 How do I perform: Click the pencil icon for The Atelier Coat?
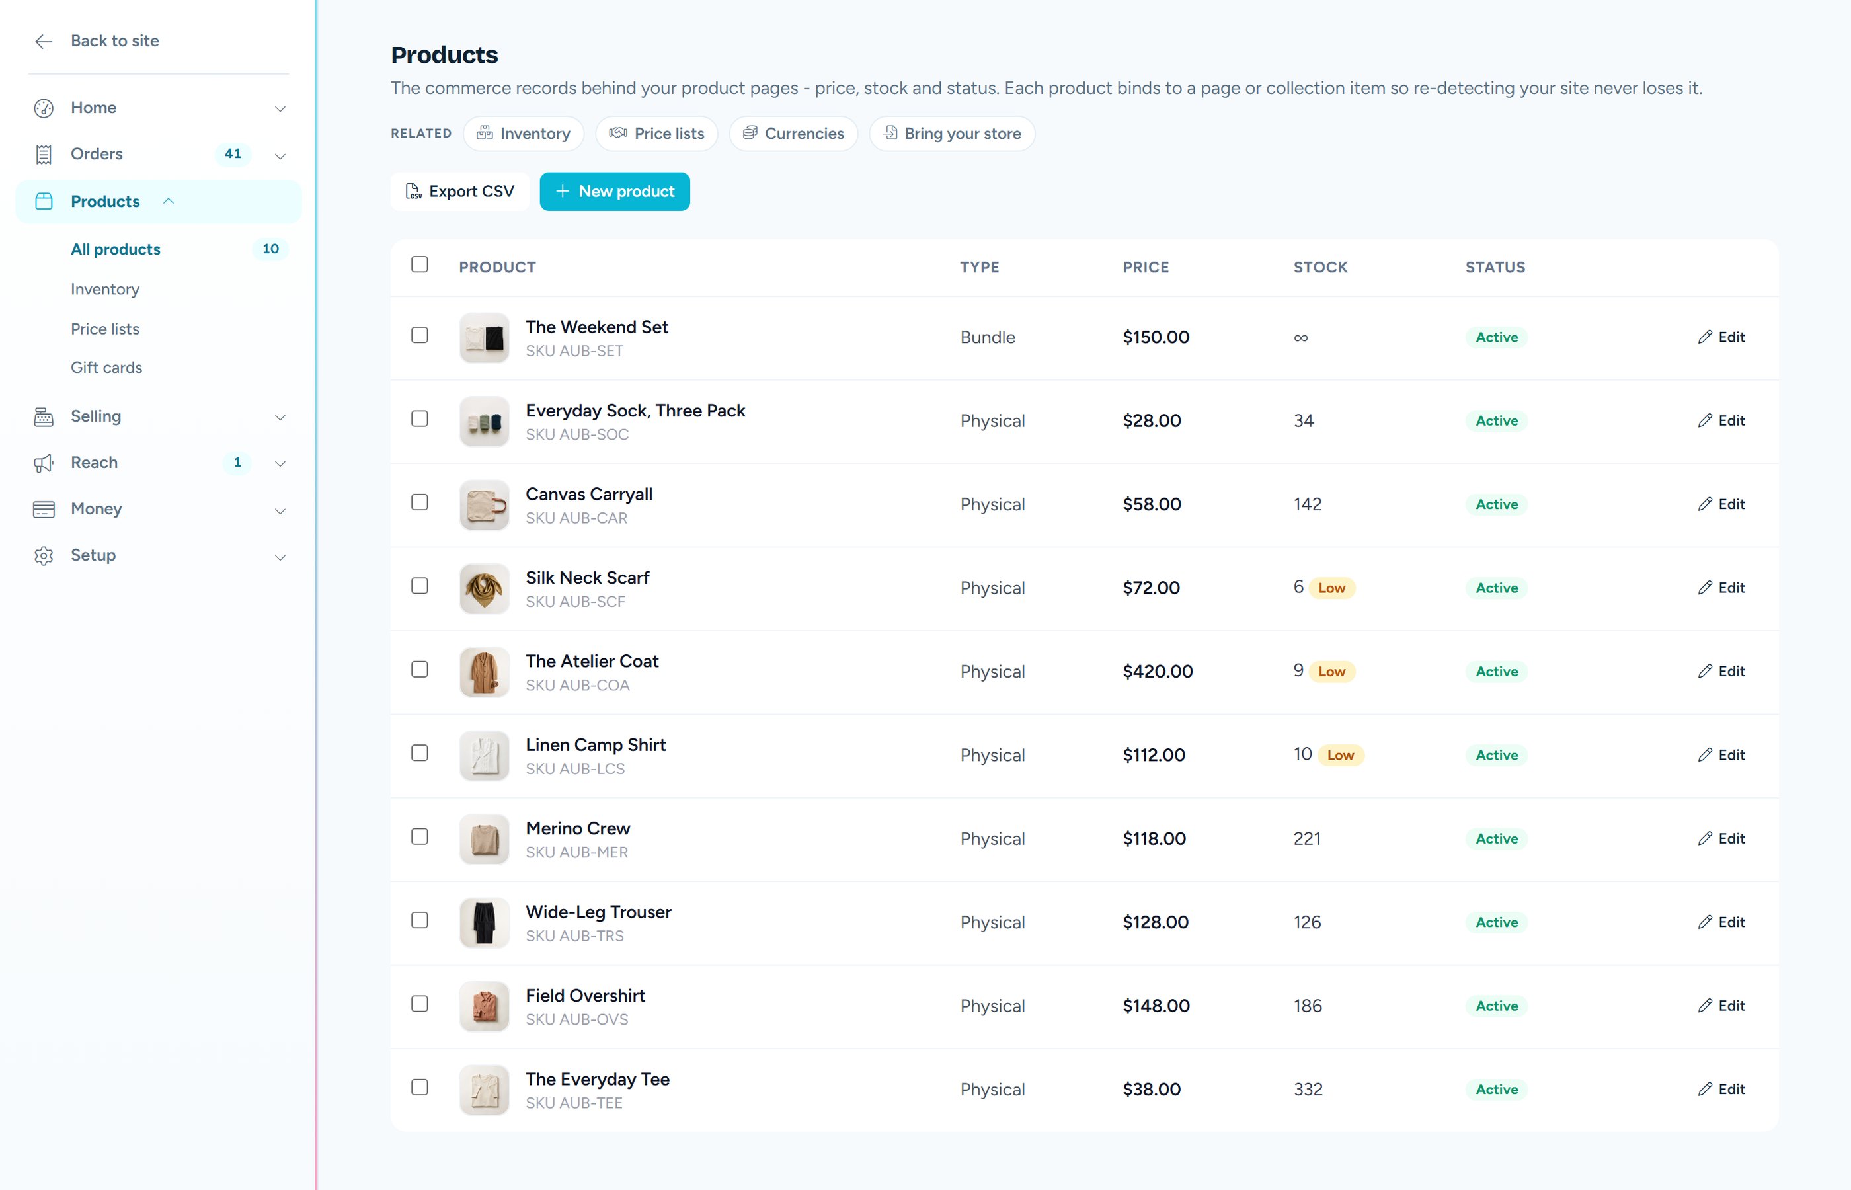(1705, 671)
